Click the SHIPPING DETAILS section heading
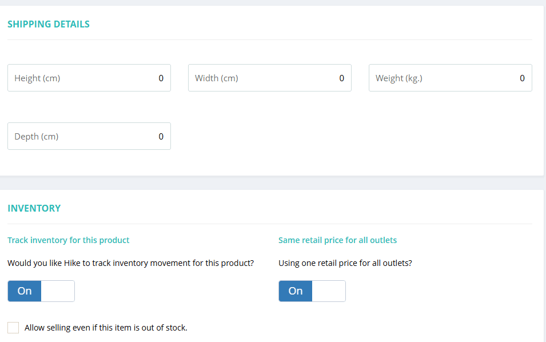Image resolution: width=546 pixels, height=342 pixels. coord(49,24)
